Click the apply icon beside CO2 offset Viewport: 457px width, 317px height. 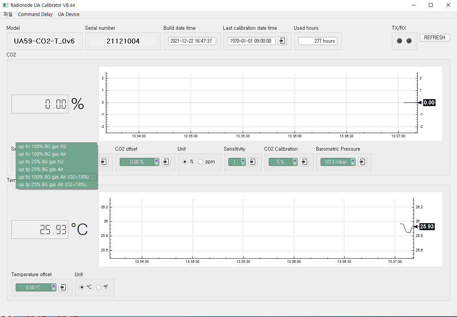point(166,162)
